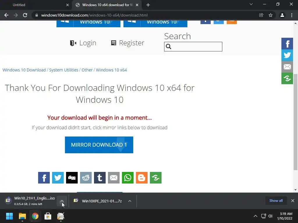Open the Register link
Image resolution: width=298 pixels, height=223 pixels.
click(128, 43)
